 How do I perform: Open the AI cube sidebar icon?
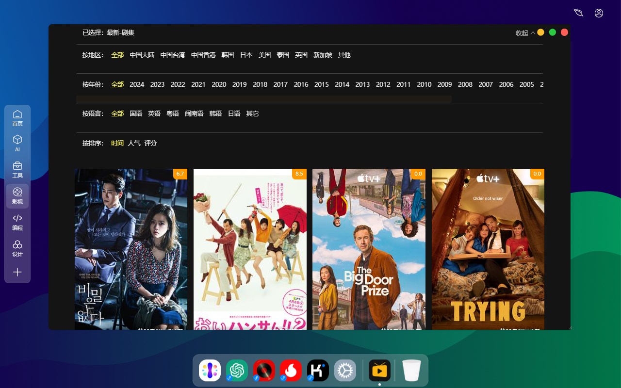click(x=17, y=144)
